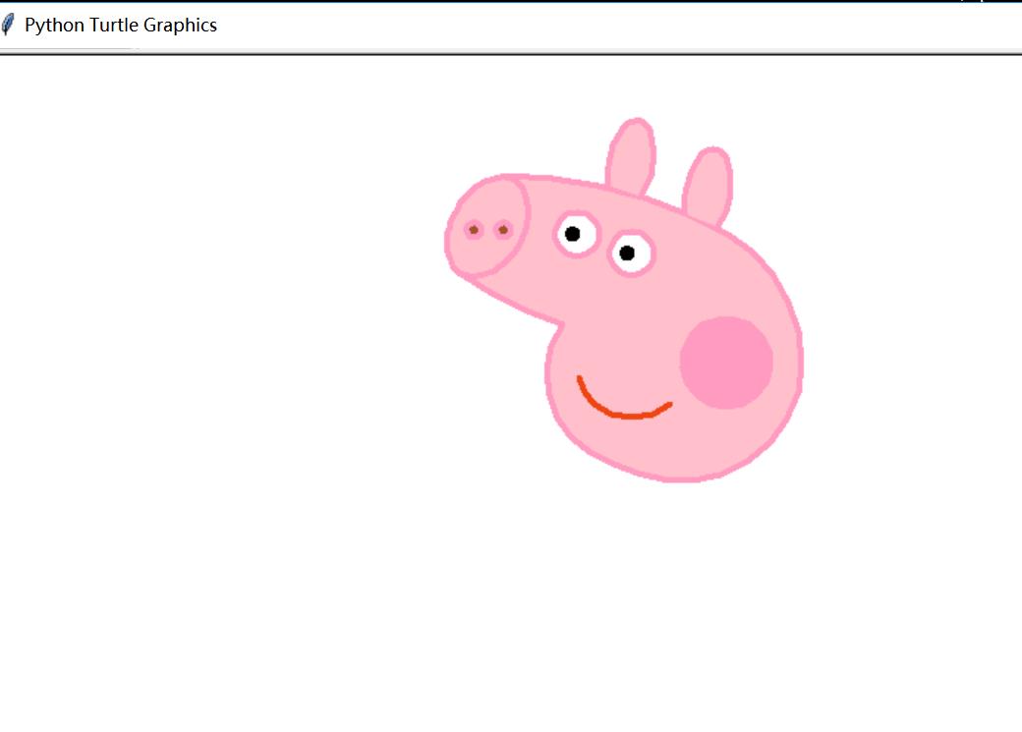The image size is (1022, 732).
Task: Click the pig's left ear on the canvas
Action: point(630,156)
